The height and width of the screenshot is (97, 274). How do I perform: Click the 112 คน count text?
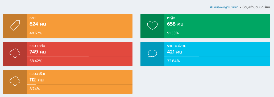click(36, 80)
